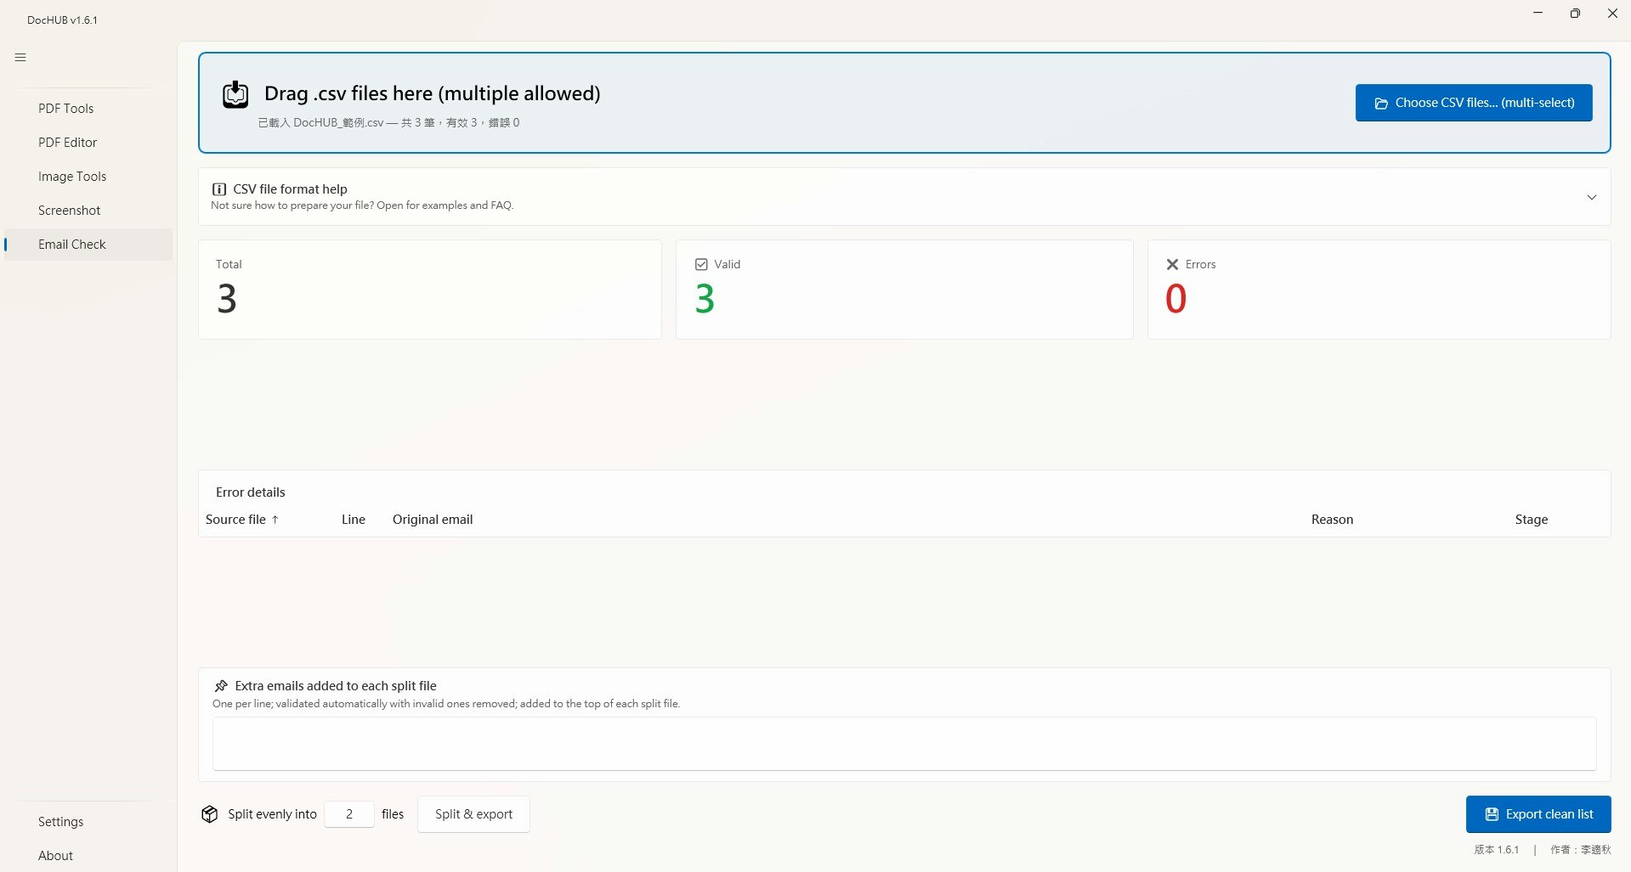
Task: Click the Stage column header
Action: click(1532, 520)
